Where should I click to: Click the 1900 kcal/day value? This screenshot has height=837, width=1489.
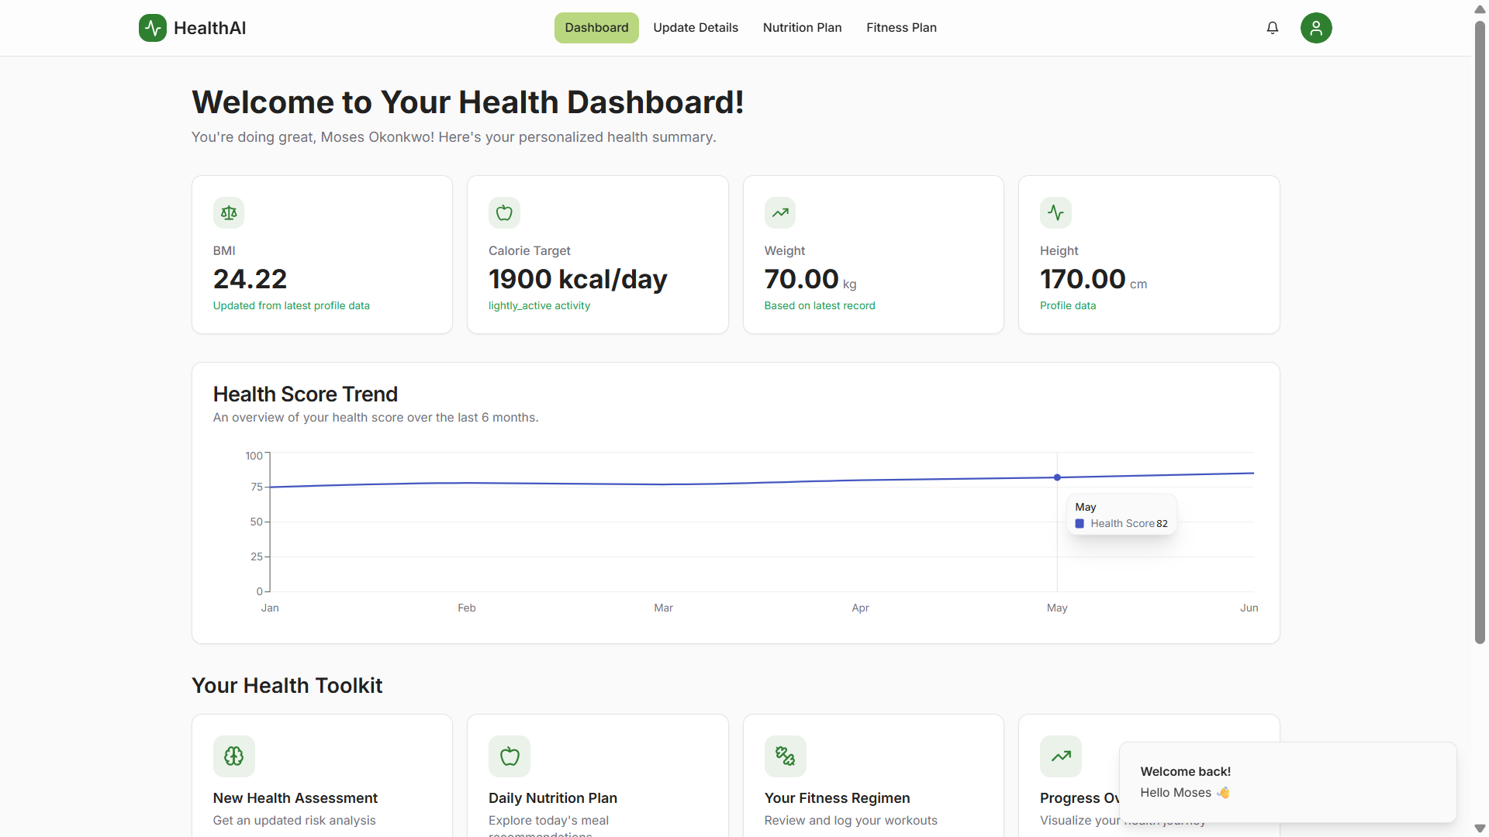pyautogui.click(x=578, y=279)
